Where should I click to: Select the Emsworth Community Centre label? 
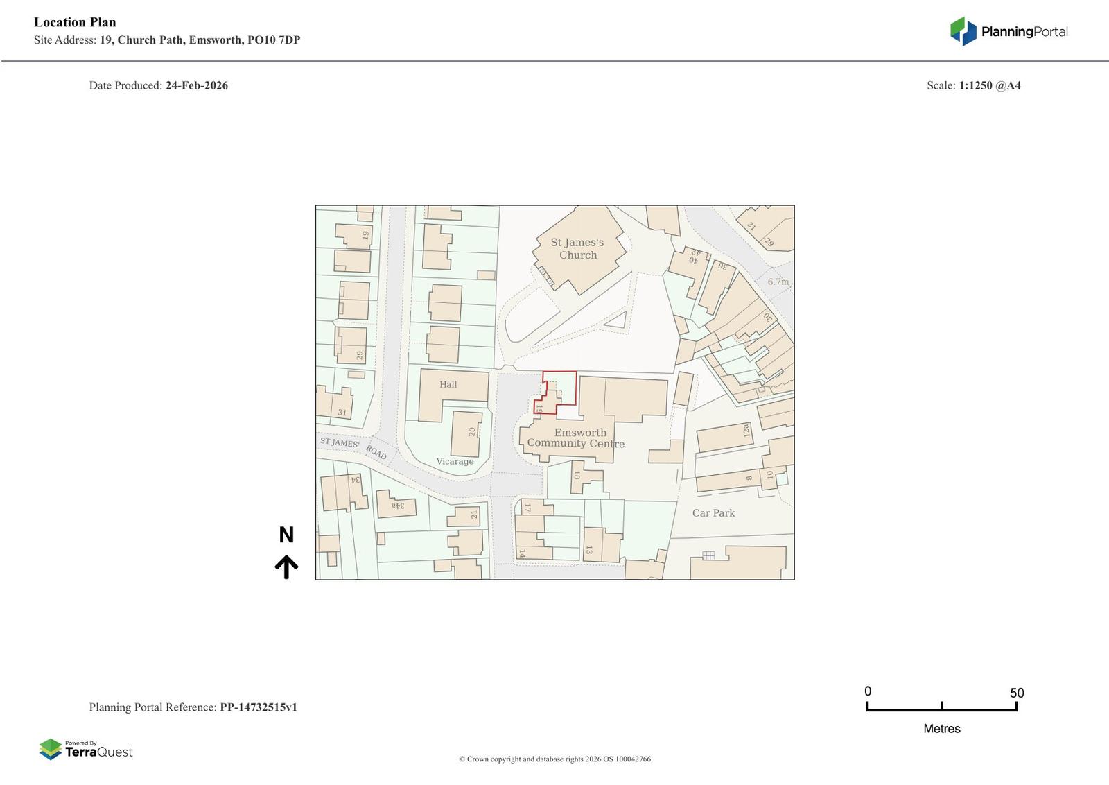pos(576,438)
